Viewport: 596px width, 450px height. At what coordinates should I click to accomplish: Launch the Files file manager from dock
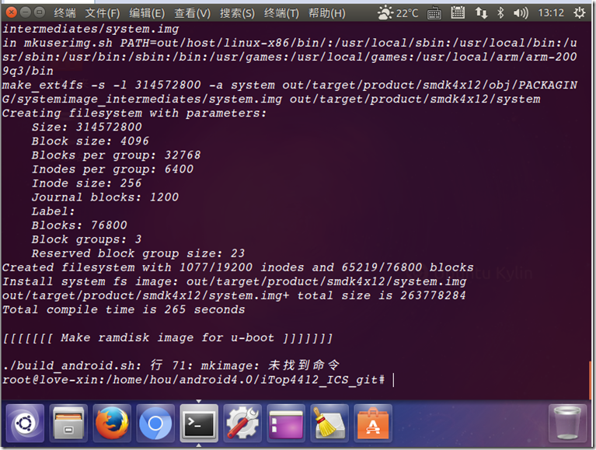68,423
